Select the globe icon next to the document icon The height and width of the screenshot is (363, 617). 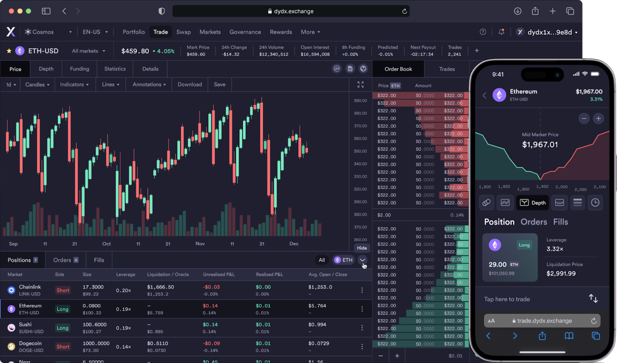tap(363, 69)
